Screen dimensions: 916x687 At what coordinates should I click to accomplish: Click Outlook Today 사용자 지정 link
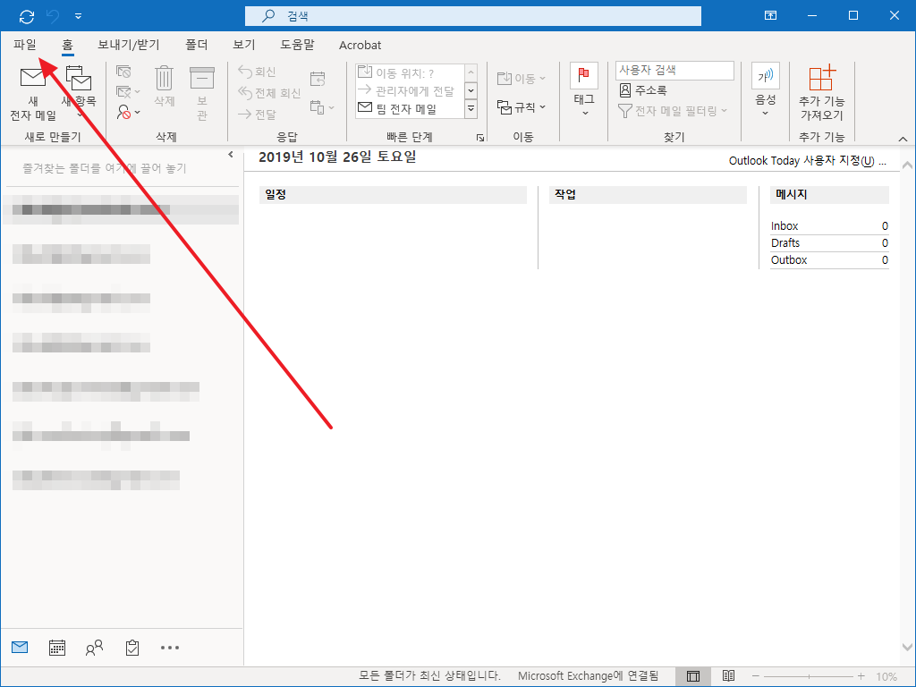point(808,161)
